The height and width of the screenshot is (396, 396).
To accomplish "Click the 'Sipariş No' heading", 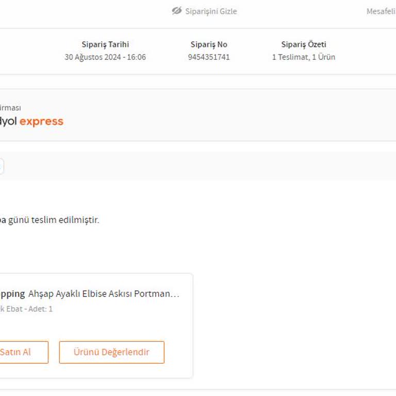I will click(209, 44).
